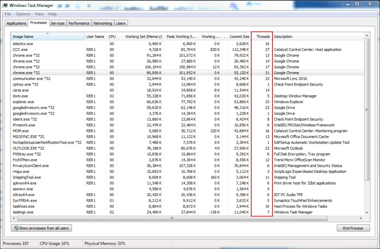The image size is (380, 249).
Task: Switch to the Performance tab
Action: coord(79,23)
